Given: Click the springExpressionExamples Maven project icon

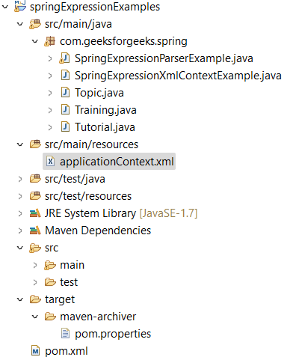Looking at the screenshot, I should pos(20,6).
